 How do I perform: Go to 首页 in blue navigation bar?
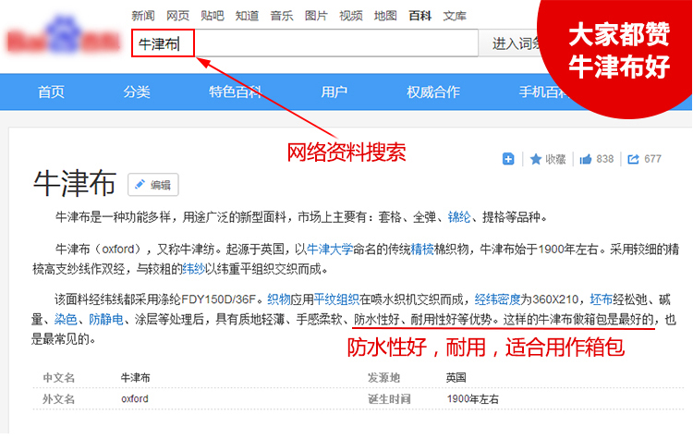pyautogui.click(x=51, y=91)
